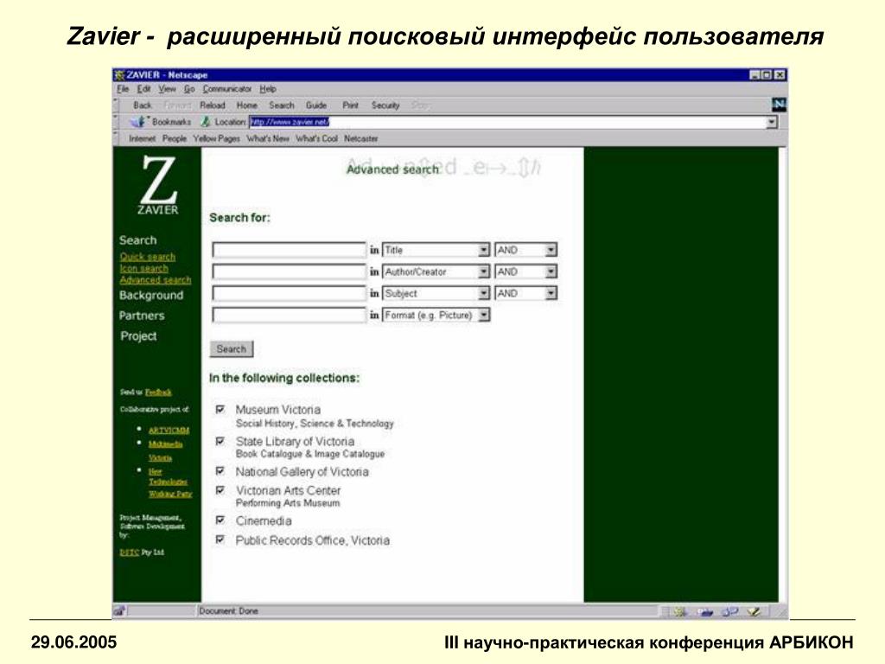Follow the Feedback link in sidebar
The image size is (885, 664).
[x=158, y=392]
